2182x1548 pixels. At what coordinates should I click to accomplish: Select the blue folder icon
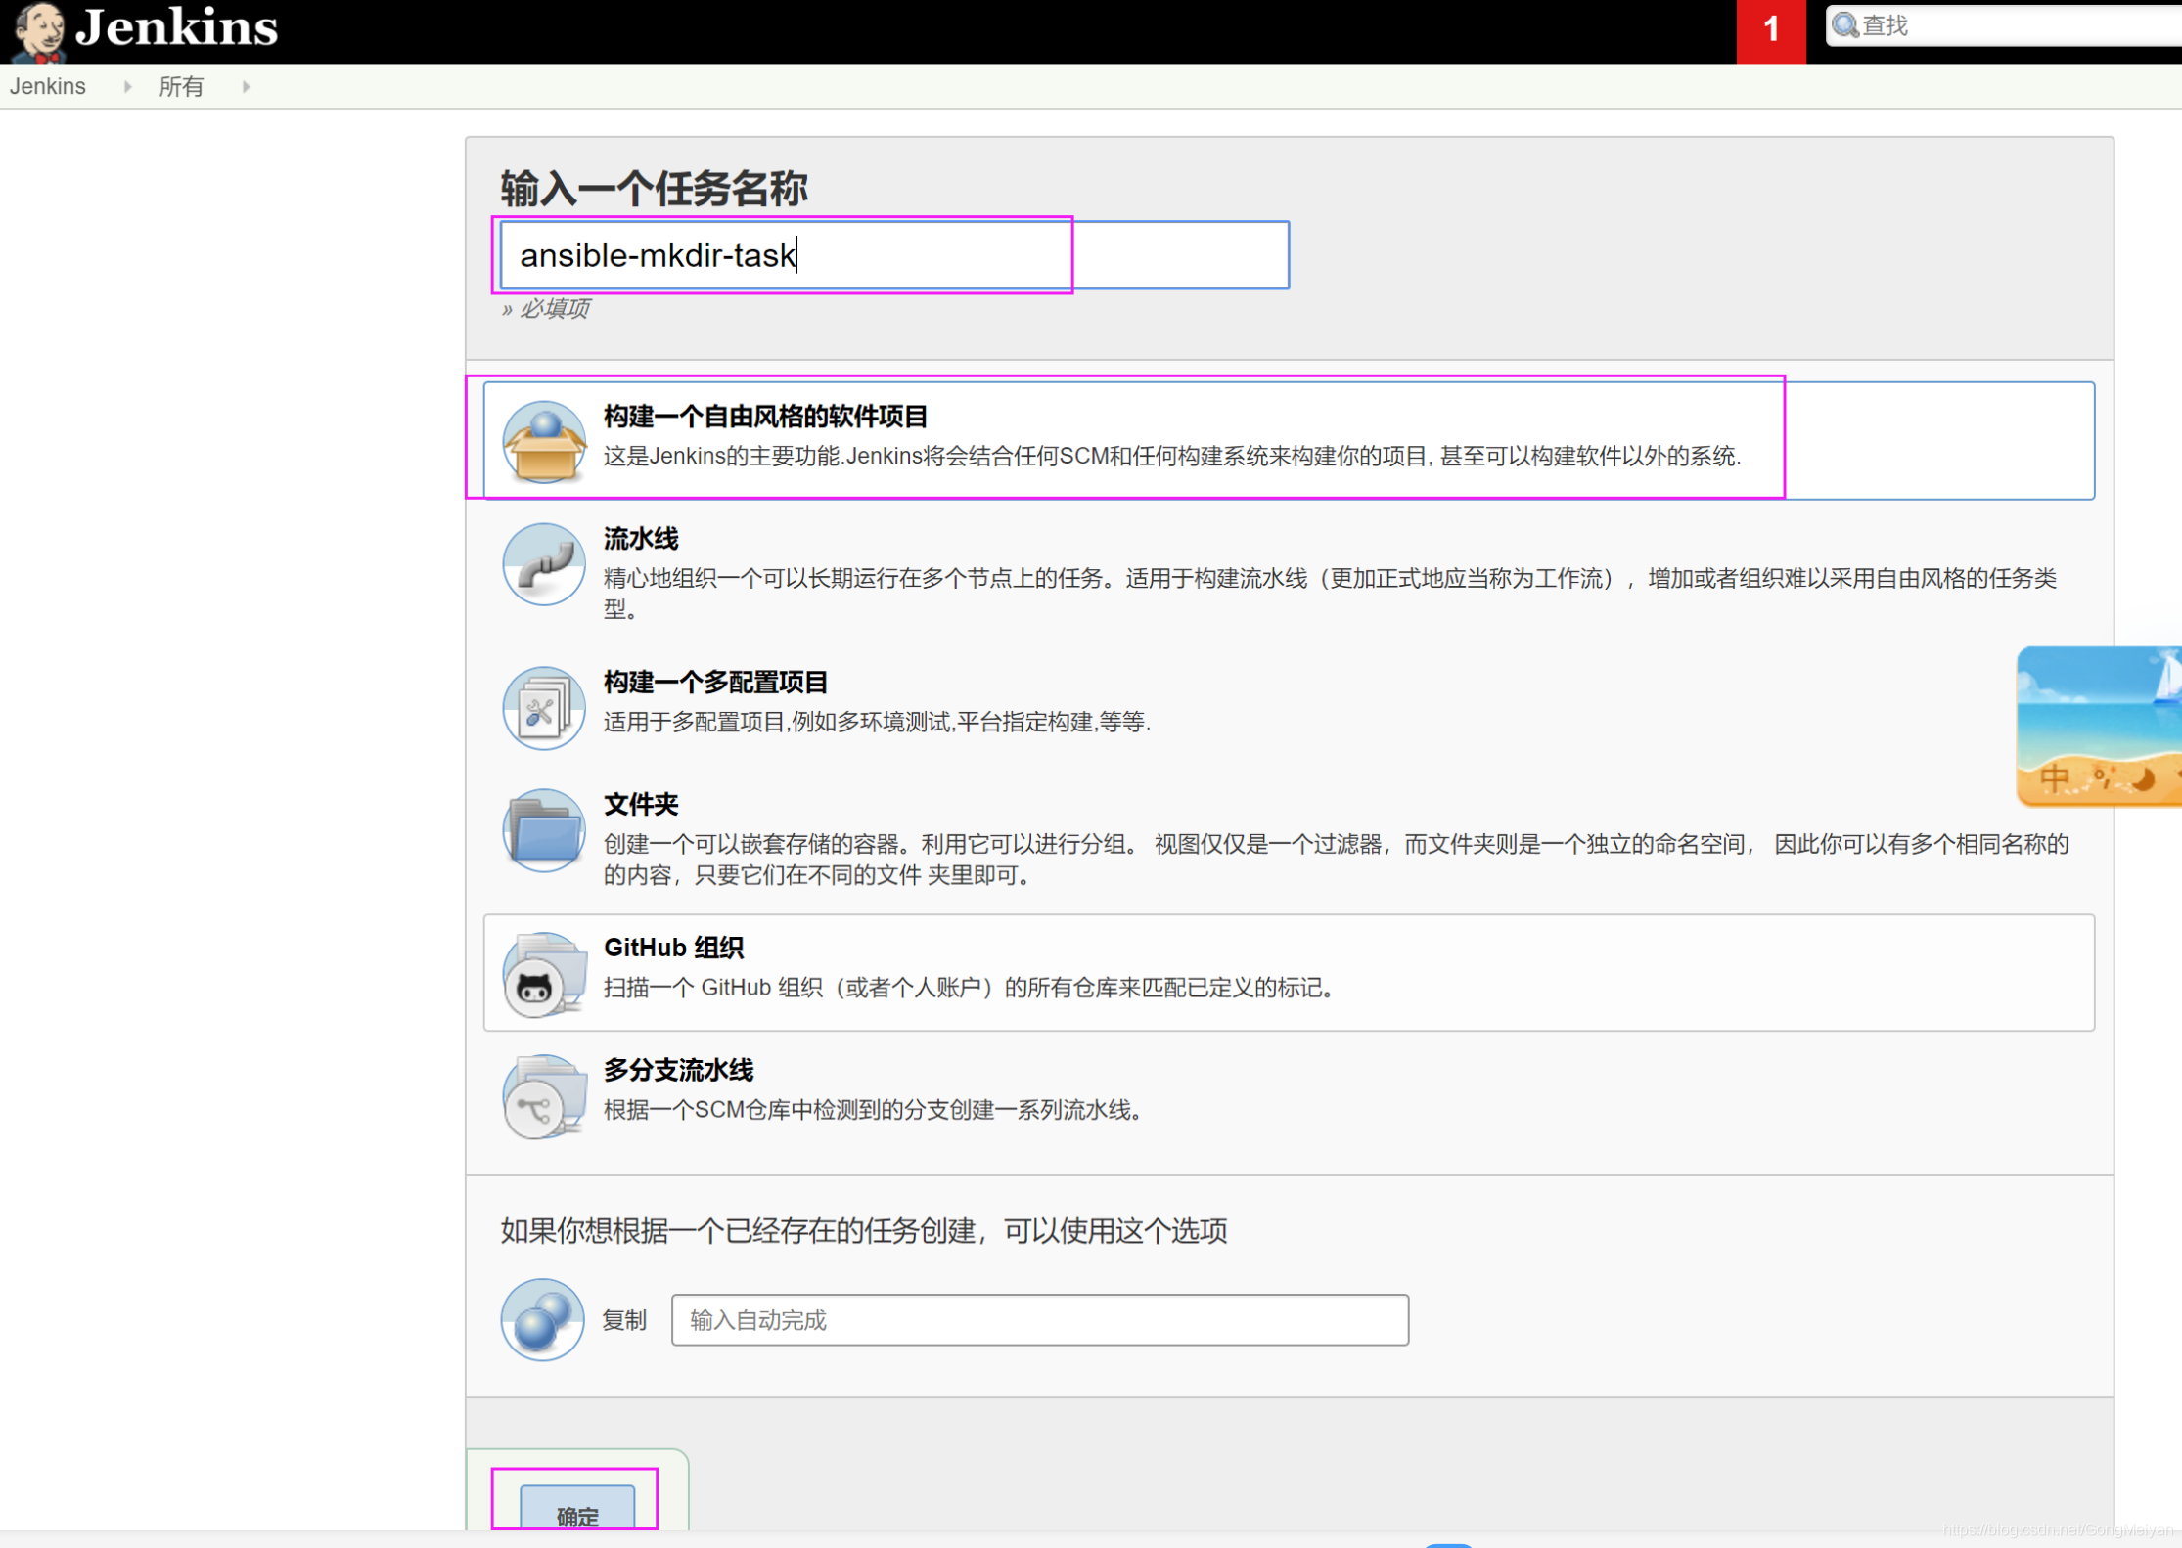[x=544, y=830]
